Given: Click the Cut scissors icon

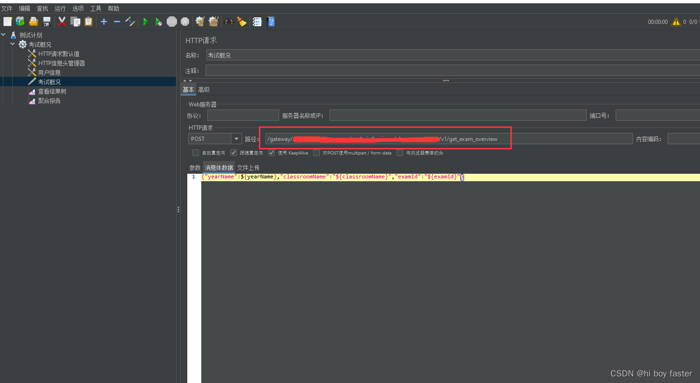Looking at the screenshot, I should click(62, 22).
